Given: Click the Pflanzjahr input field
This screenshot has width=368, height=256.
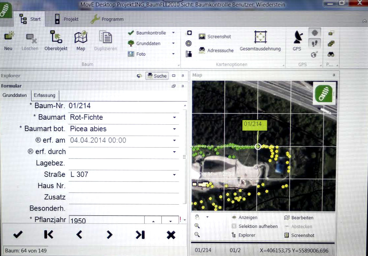Looking at the screenshot, I should point(106,221).
